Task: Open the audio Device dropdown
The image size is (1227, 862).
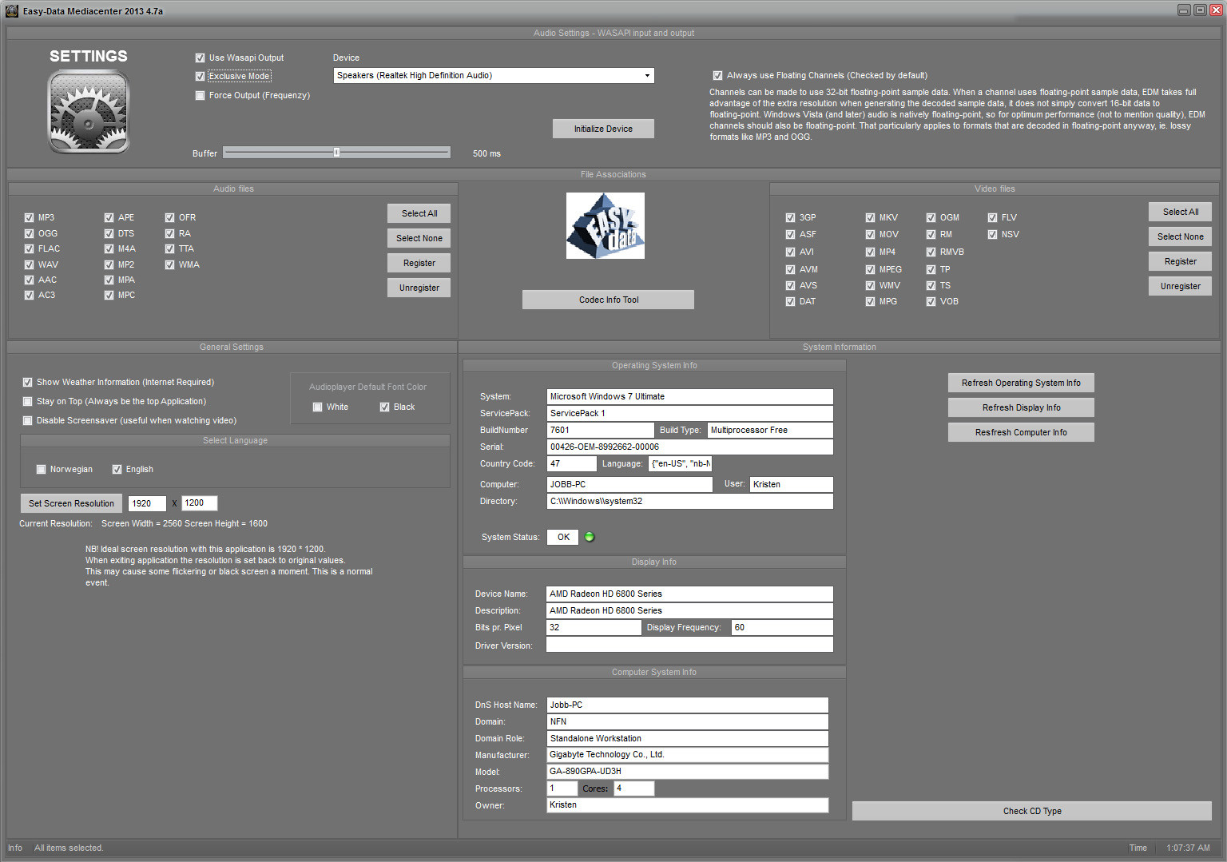Action: (x=494, y=75)
